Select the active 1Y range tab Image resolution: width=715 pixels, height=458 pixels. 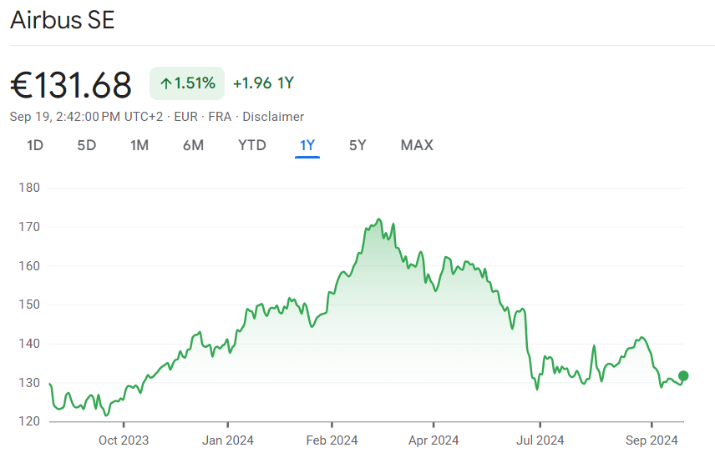[x=307, y=145]
